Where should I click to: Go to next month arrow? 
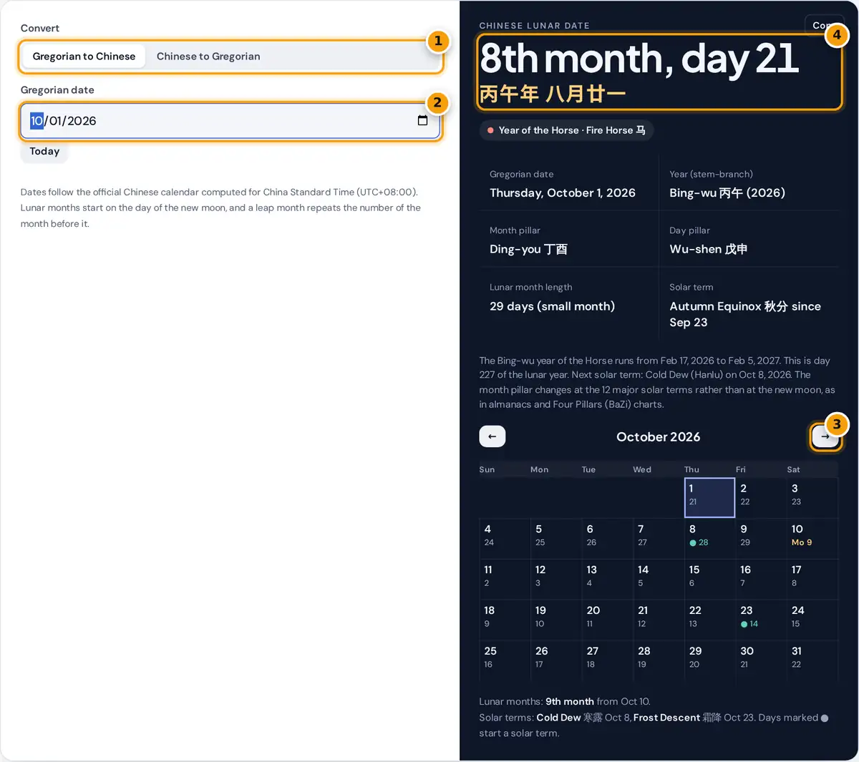coord(825,436)
